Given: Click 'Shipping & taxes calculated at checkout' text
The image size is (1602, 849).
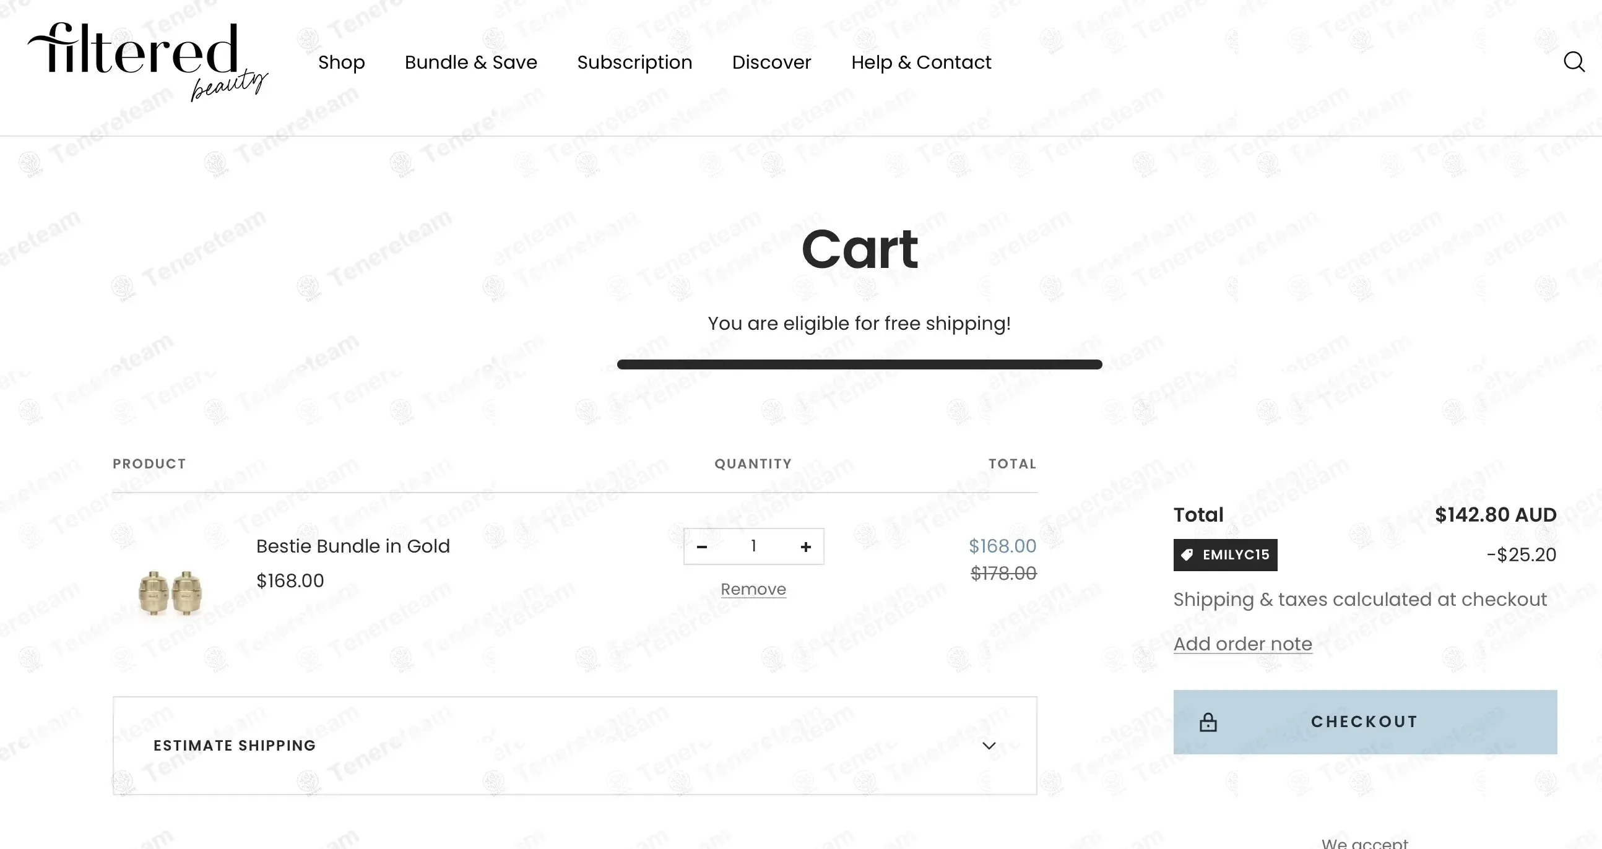Looking at the screenshot, I should (1360, 599).
